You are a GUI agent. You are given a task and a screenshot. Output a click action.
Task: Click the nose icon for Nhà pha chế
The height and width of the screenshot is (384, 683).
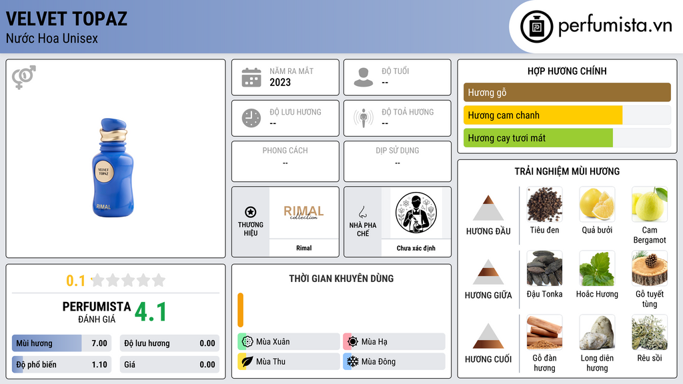(362, 212)
